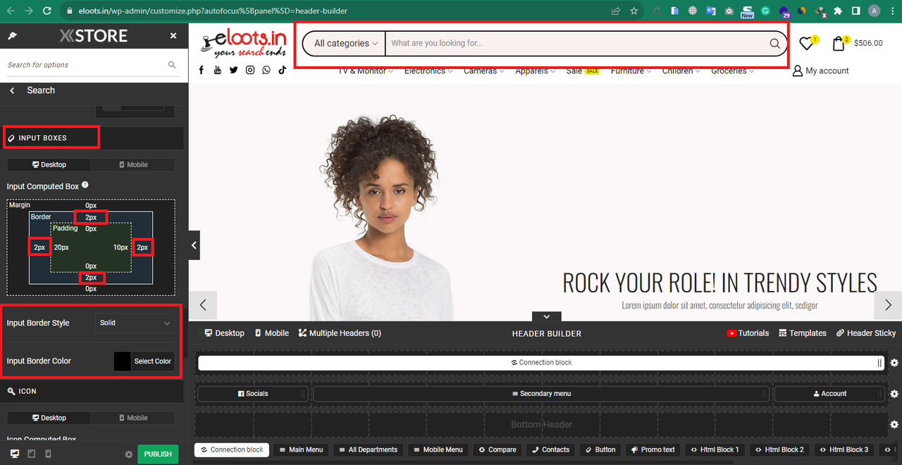The width and height of the screenshot is (902, 465).
Task: Expand the Cameras menu
Action: pos(483,70)
